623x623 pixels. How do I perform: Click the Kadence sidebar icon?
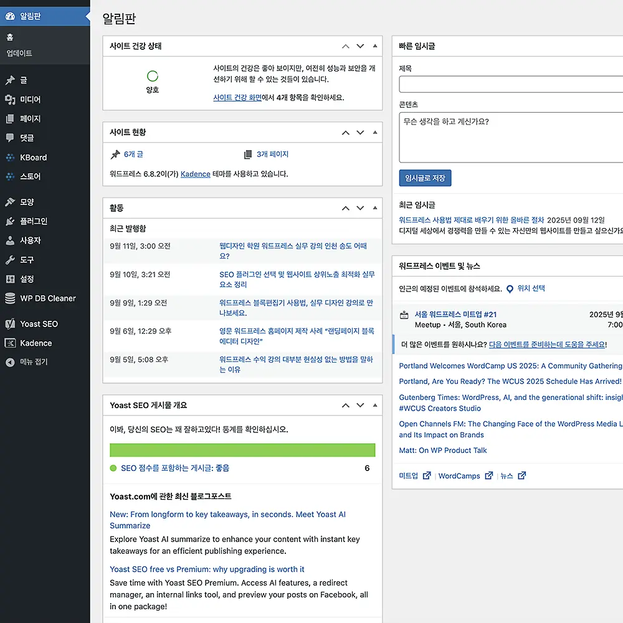tap(10, 343)
